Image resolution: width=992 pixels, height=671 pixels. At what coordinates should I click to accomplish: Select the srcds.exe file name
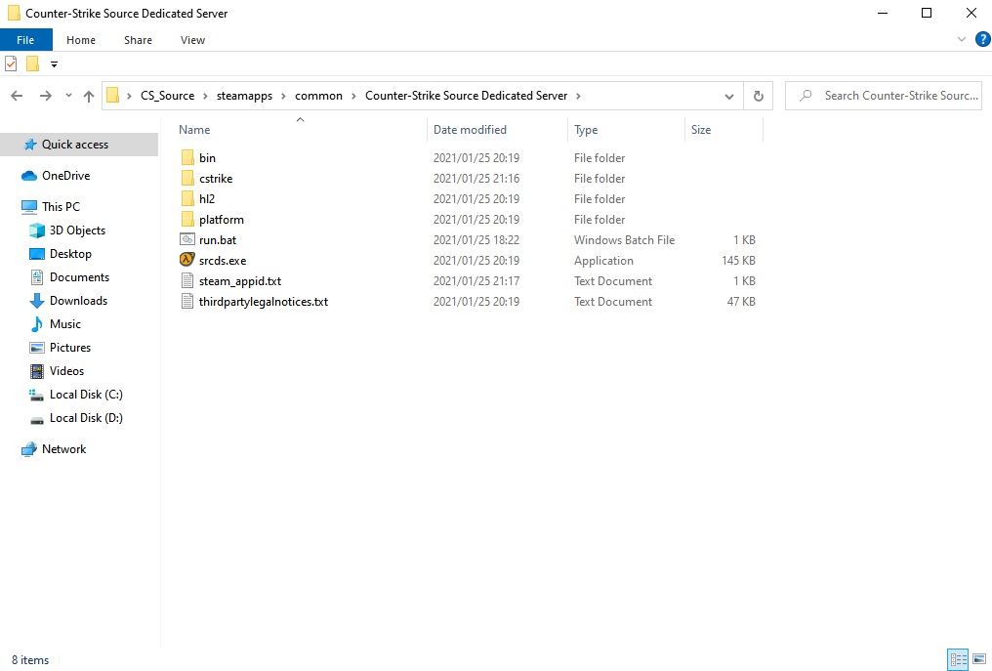(223, 260)
